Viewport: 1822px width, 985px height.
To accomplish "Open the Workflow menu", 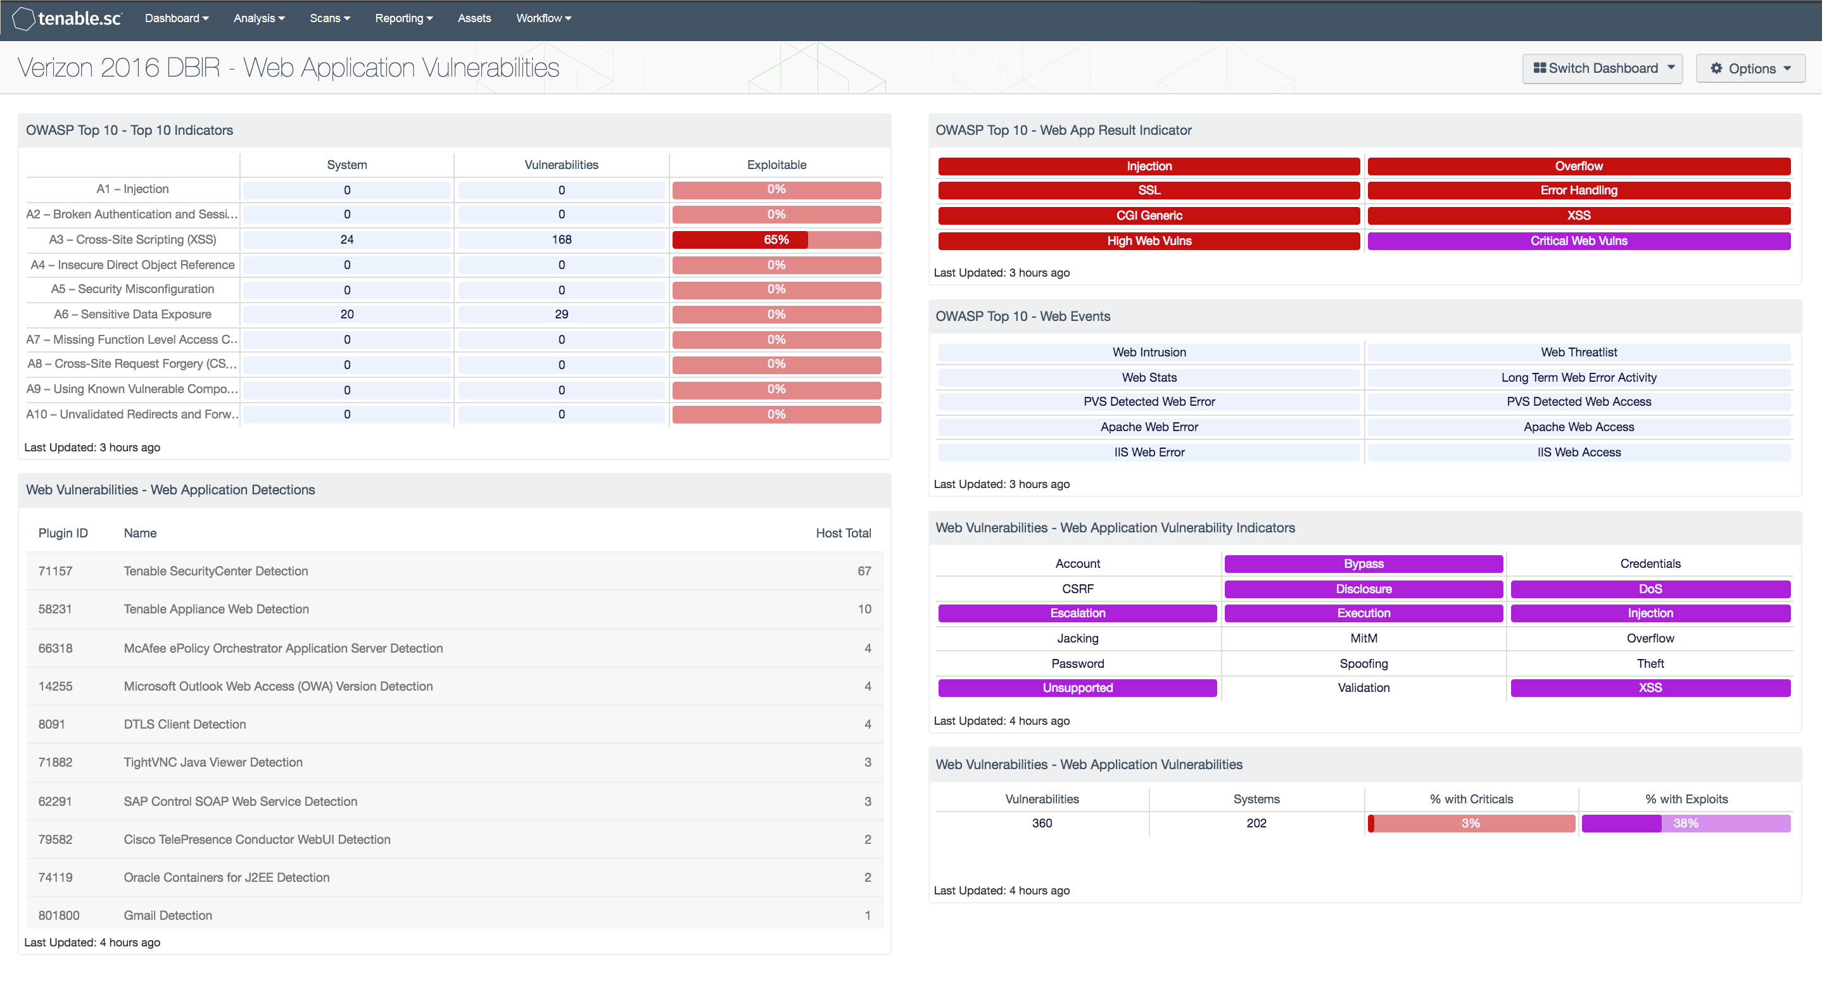I will pos(543,18).
